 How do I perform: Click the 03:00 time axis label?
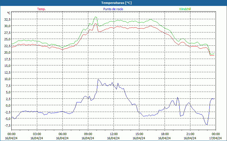click(x=37, y=134)
